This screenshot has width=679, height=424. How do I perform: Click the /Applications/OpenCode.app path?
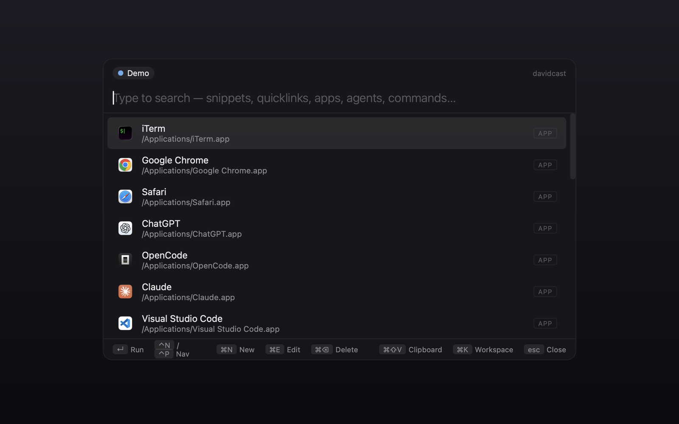coord(195,266)
